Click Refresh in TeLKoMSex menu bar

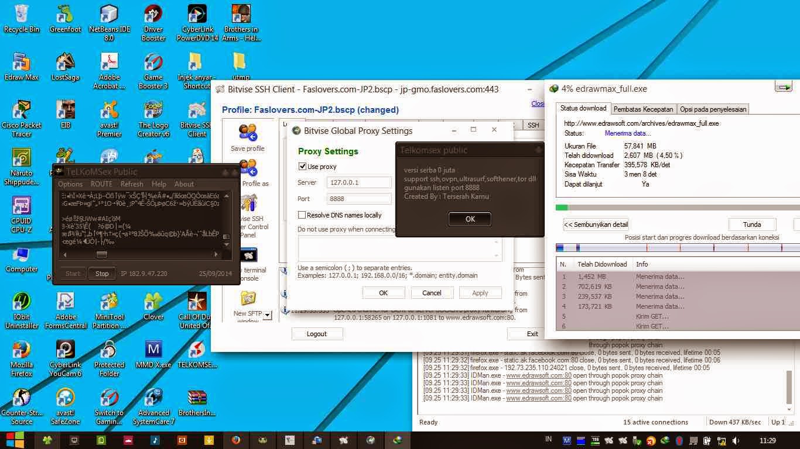coord(132,184)
